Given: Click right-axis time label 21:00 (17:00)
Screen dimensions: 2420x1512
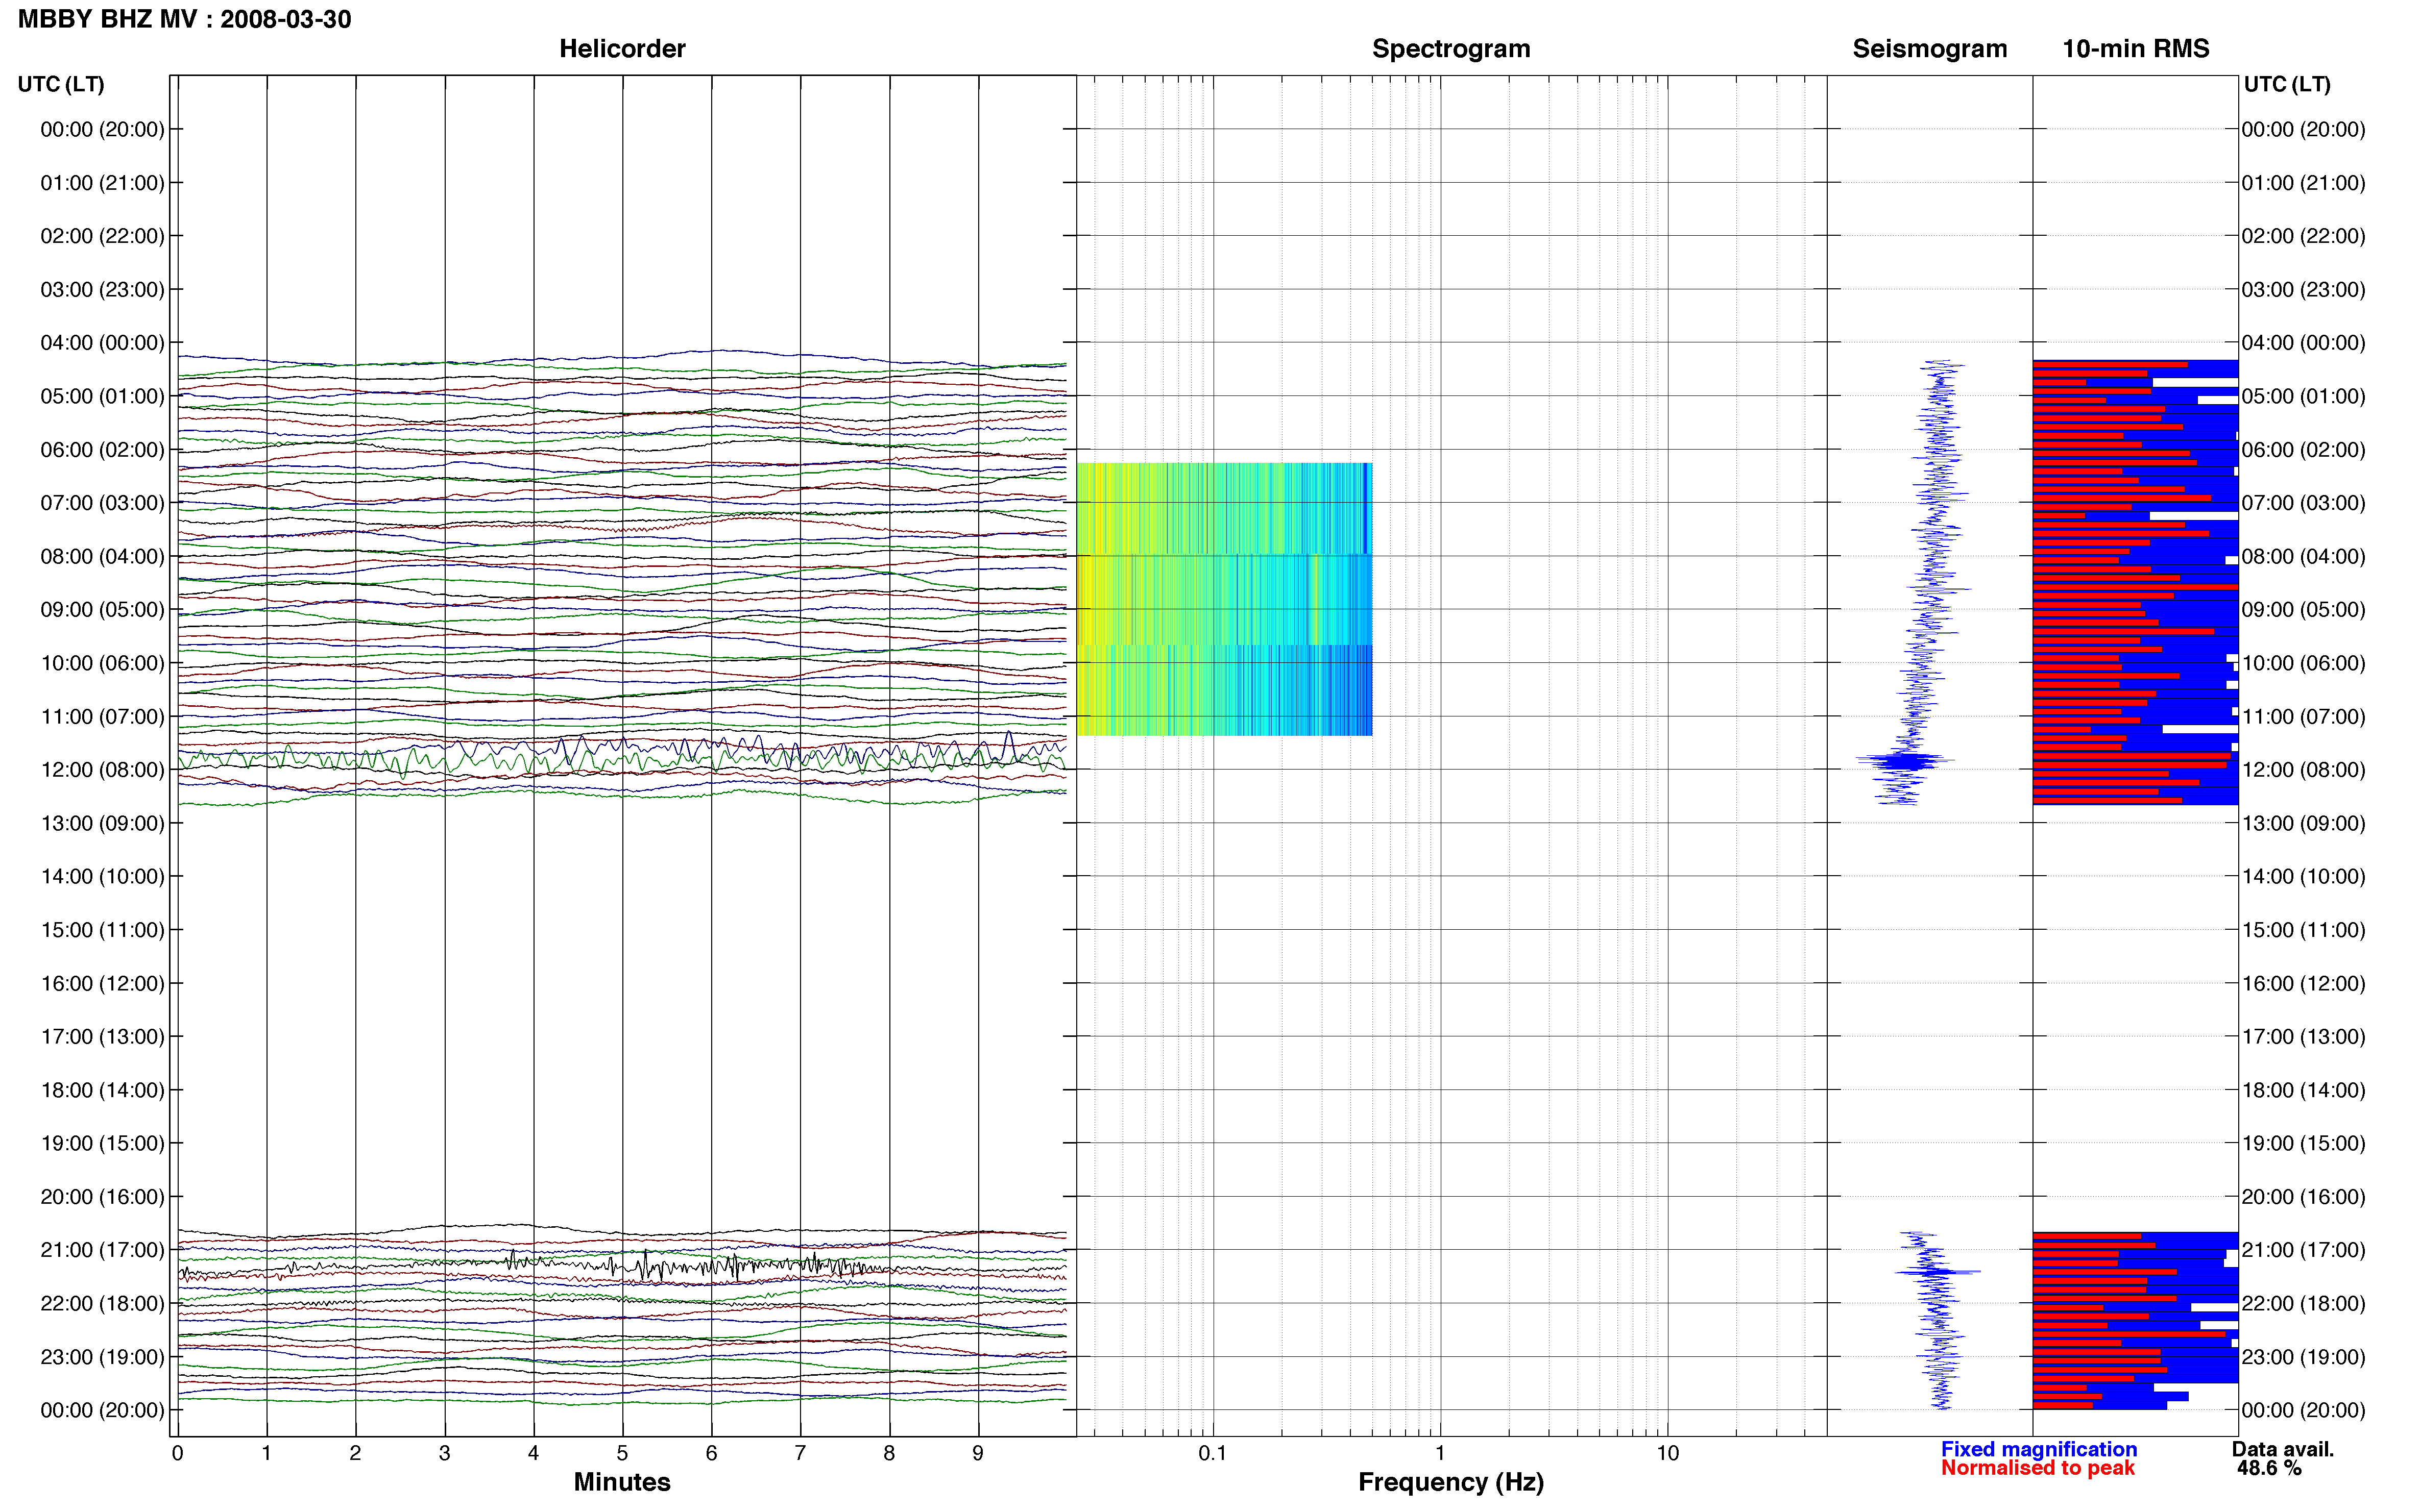Looking at the screenshot, I should point(2303,1250).
